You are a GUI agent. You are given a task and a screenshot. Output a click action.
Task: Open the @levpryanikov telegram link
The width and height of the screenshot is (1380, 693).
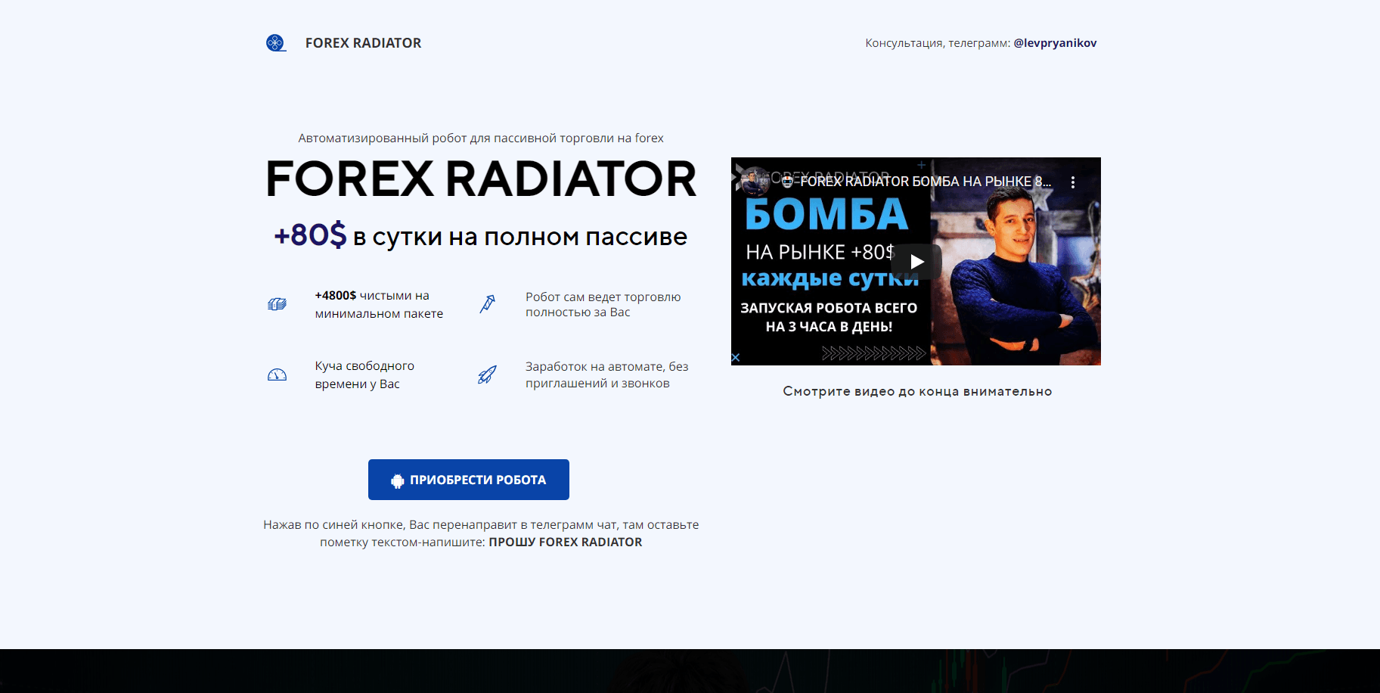coord(1055,43)
